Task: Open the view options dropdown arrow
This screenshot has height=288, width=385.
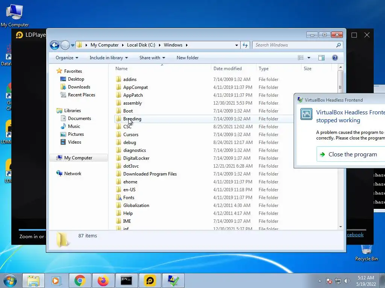Action: (309, 58)
